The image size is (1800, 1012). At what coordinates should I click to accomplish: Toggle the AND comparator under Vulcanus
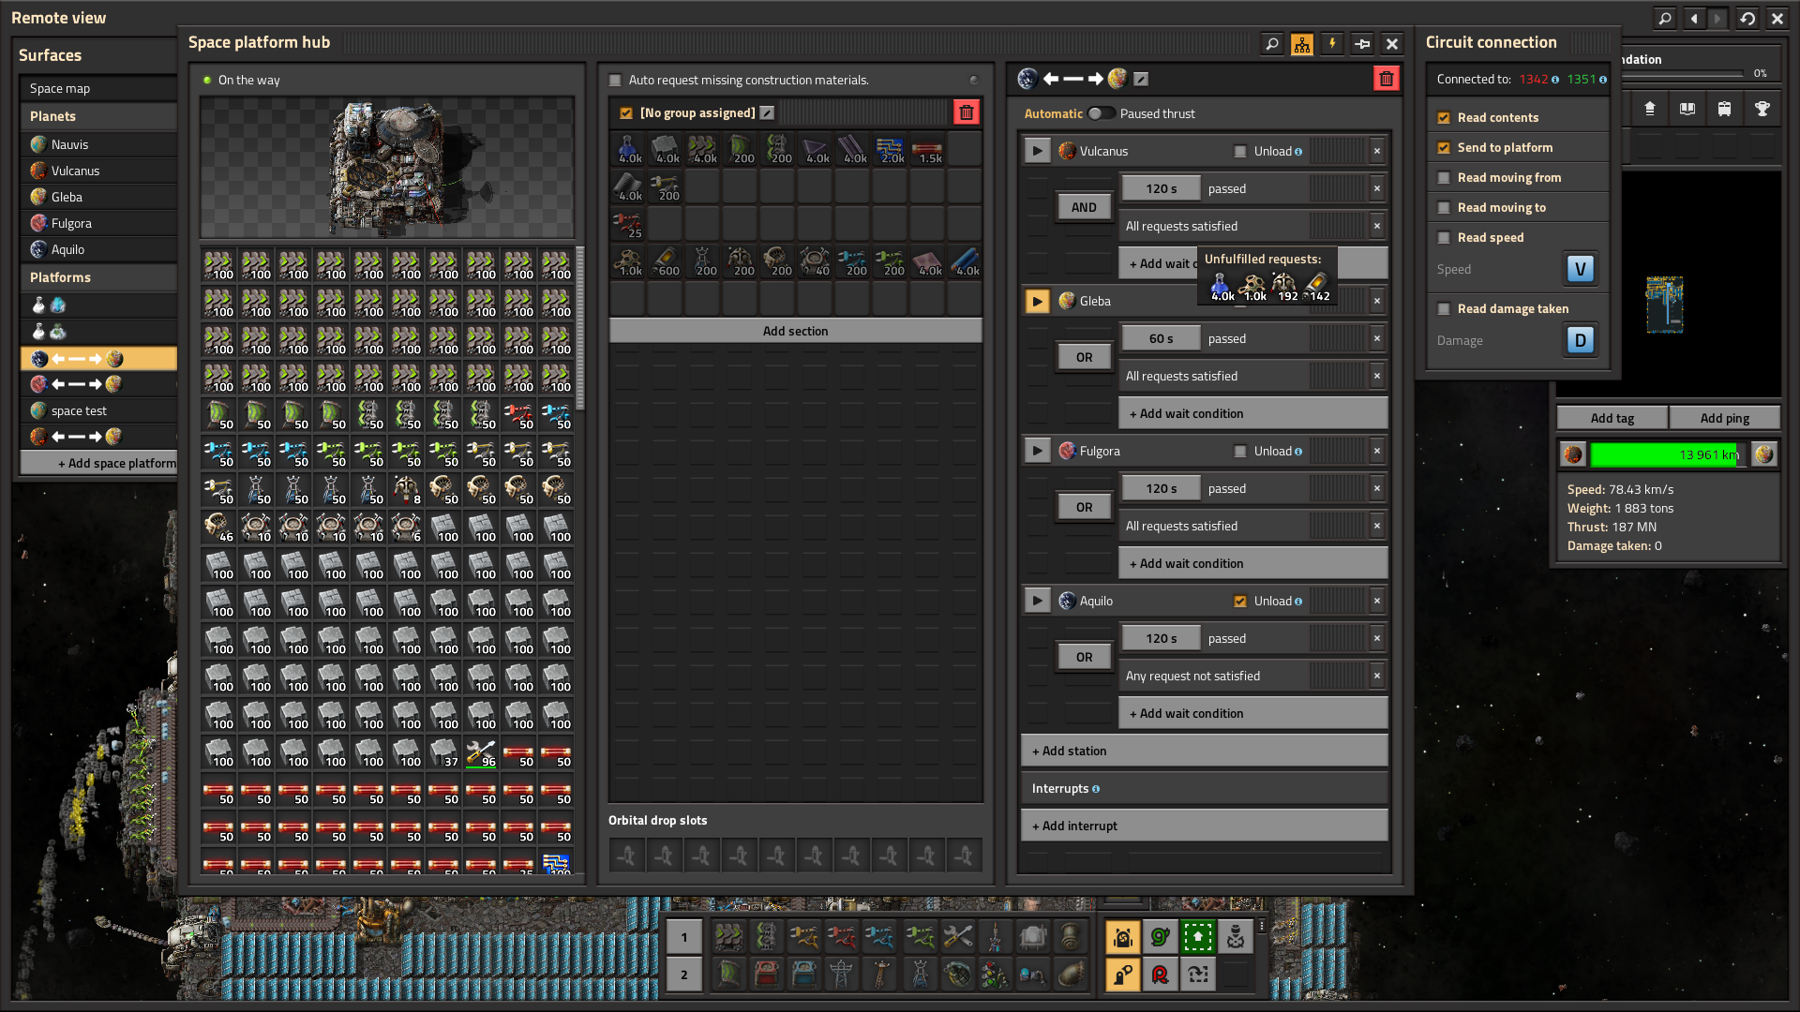click(1084, 207)
